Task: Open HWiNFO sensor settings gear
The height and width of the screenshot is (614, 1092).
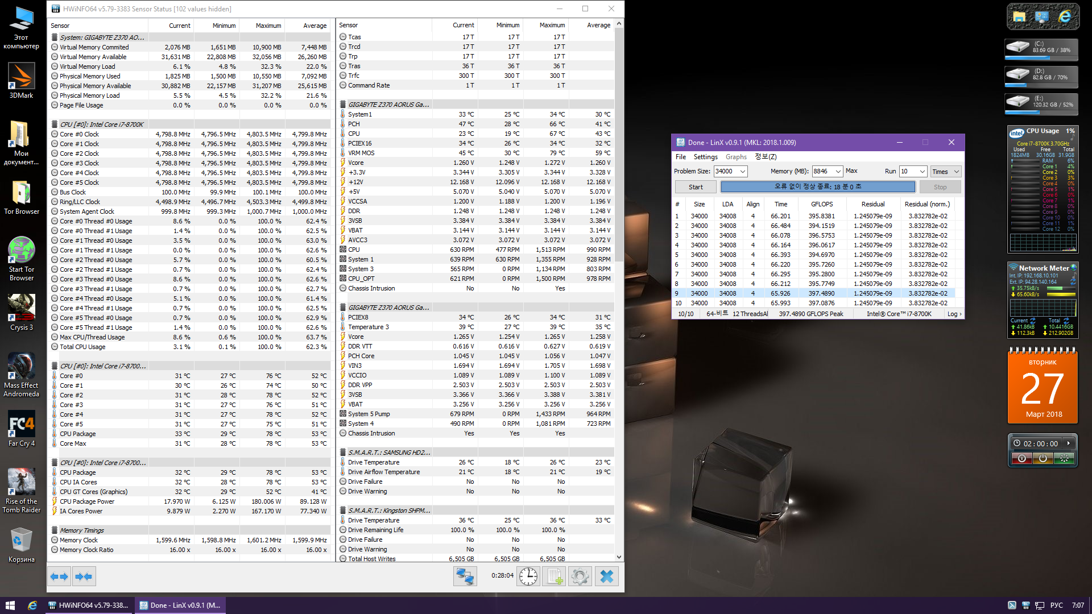Action: [x=580, y=576]
